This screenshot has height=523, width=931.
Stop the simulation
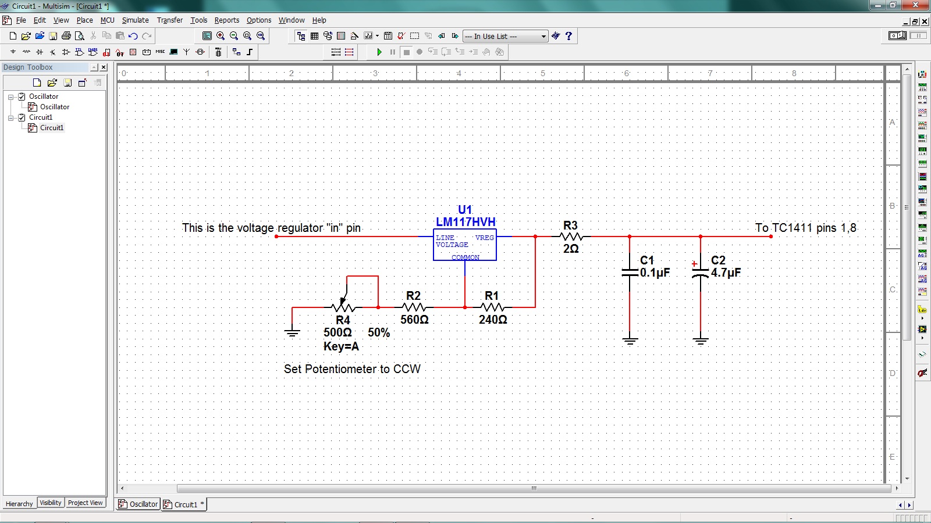tap(407, 52)
